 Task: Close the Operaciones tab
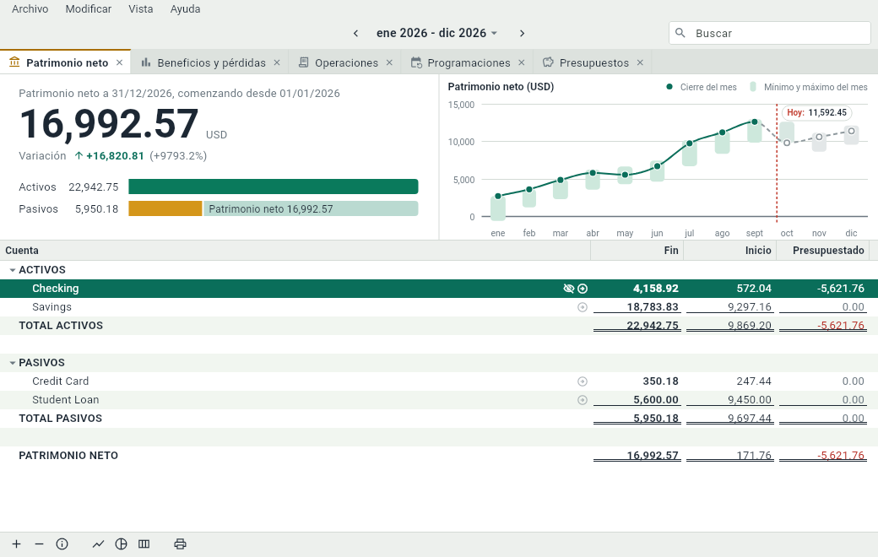click(x=389, y=62)
